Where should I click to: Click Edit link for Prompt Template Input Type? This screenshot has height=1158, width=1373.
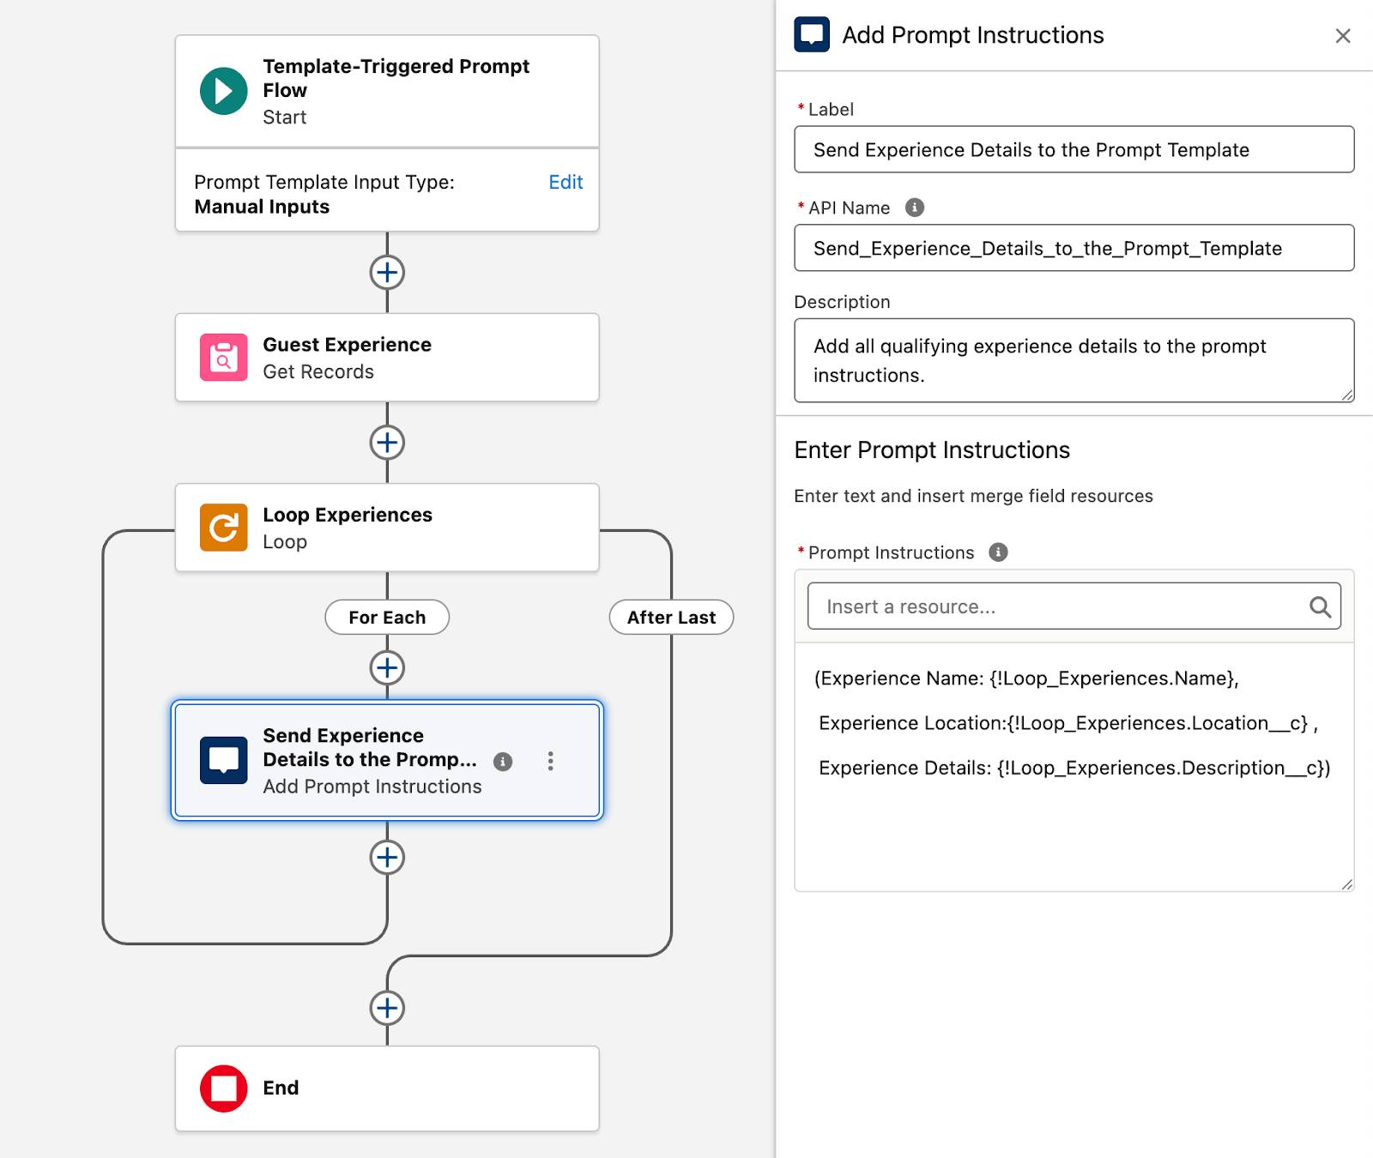566,182
